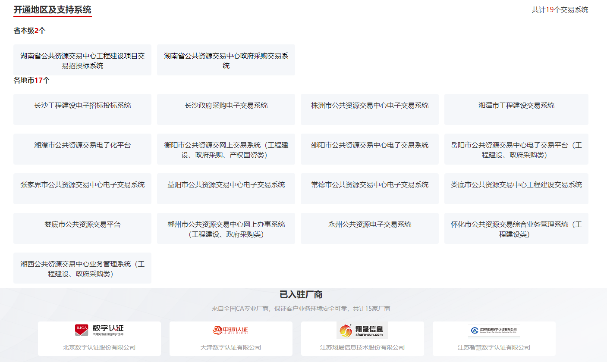The width and height of the screenshot is (607, 362).
Task: Select 邵阳市公共资源交易中心电子交易系统
Action: click(370, 149)
